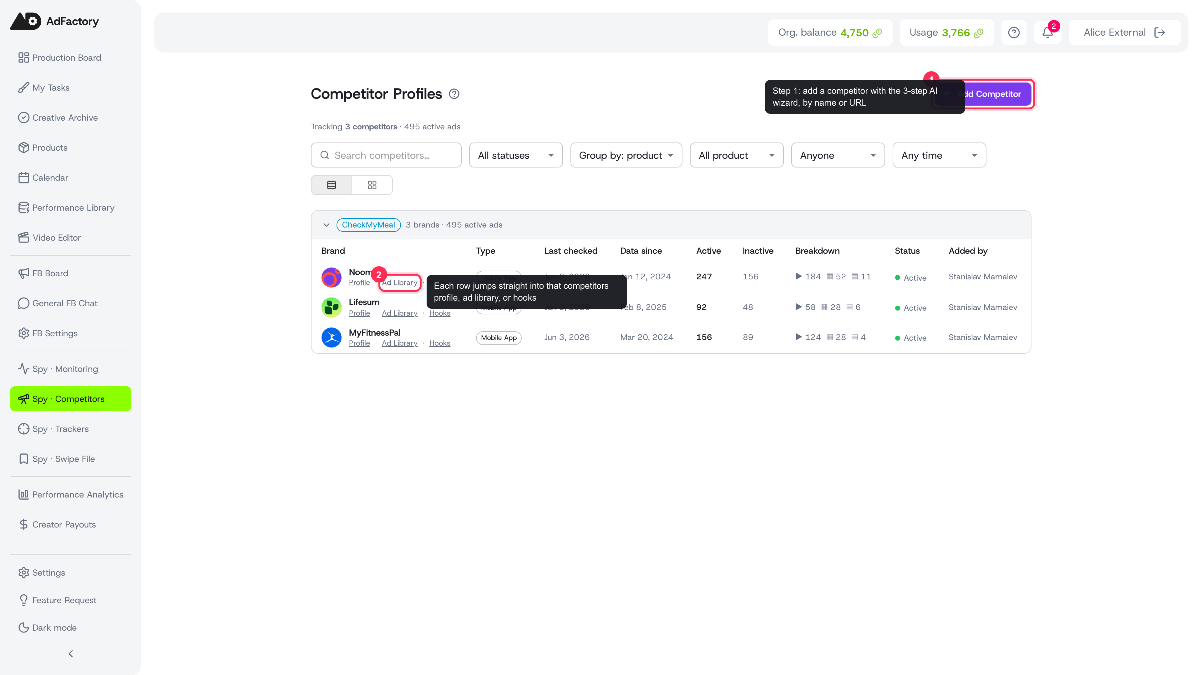The image size is (1201, 675).
Task: Click the AdFactory logo icon
Action: point(26,21)
